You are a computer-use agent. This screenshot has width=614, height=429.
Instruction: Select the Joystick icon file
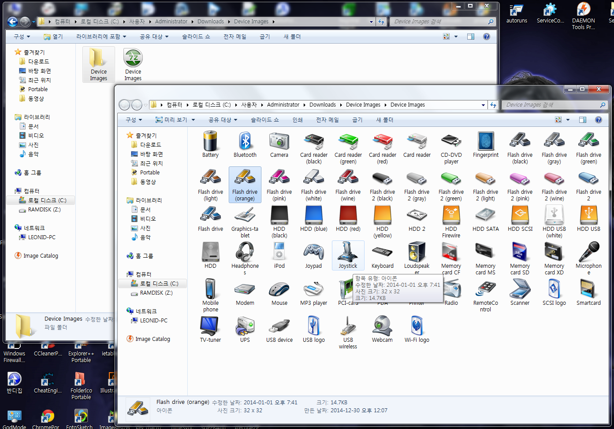pyautogui.click(x=348, y=255)
